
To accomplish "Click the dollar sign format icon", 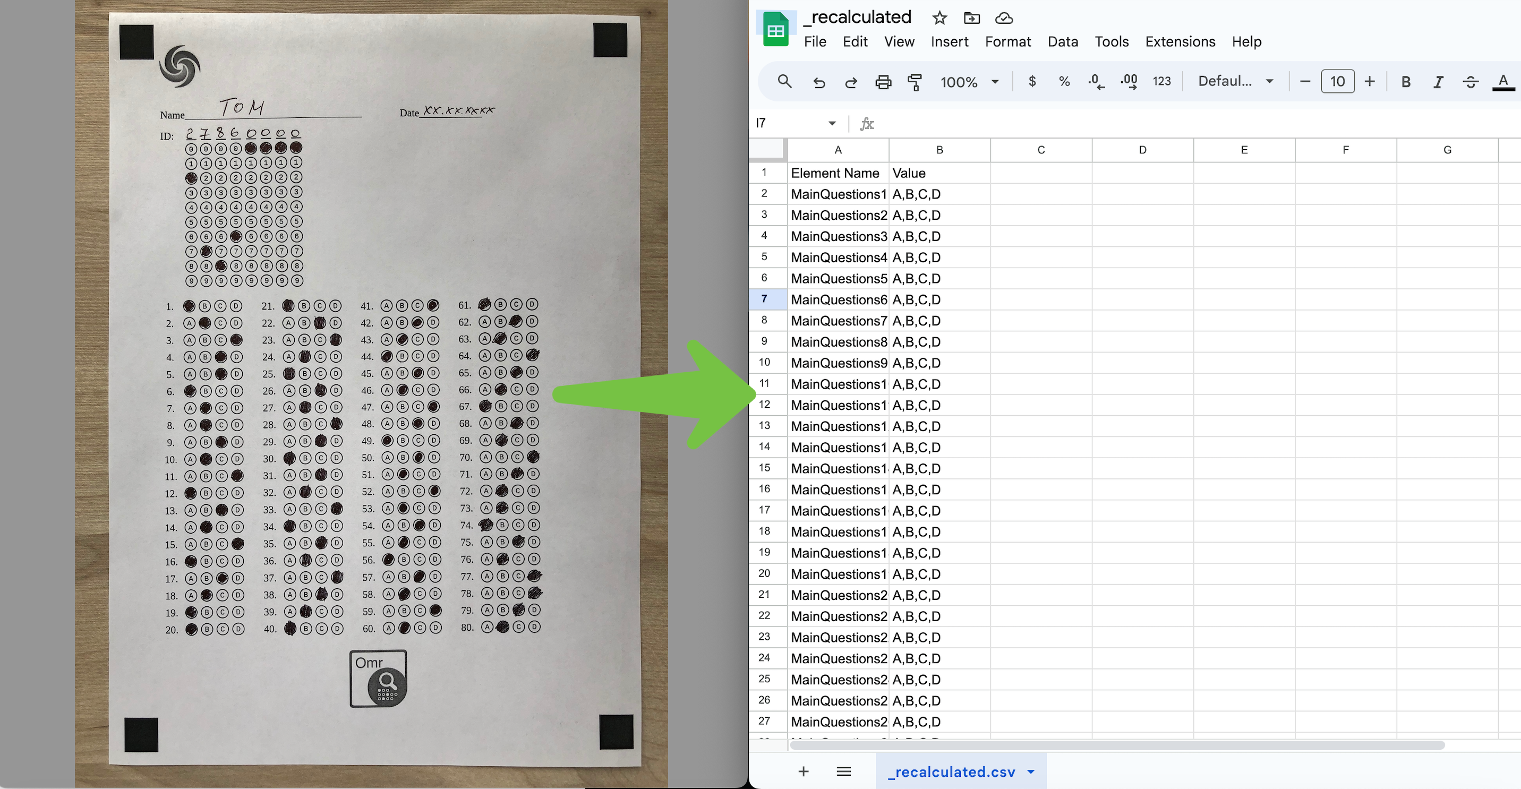I will coord(1032,80).
